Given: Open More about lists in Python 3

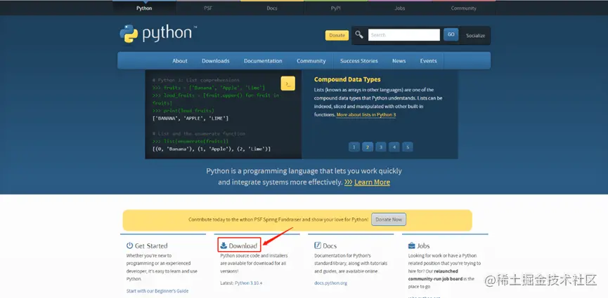Looking at the screenshot, I should tap(366, 115).
